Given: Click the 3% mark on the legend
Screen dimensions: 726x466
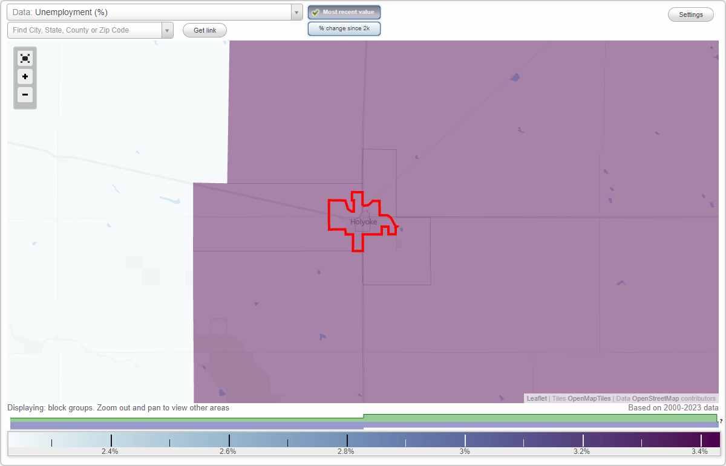Looking at the screenshot, I should (465, 451).
